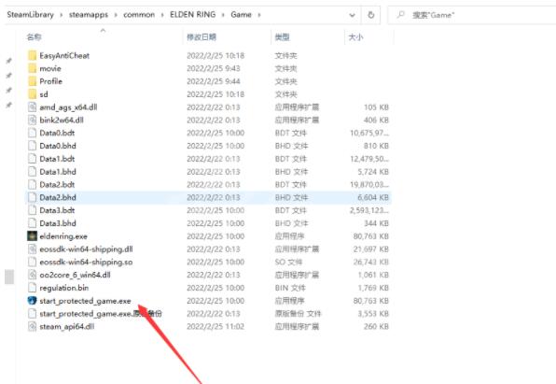
Task: Go to steamapps in the breadcrumb
Action: [89, 15]
